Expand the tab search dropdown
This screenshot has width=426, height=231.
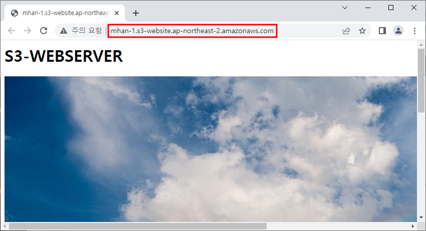pyautogui.click(x=345, y=8)
